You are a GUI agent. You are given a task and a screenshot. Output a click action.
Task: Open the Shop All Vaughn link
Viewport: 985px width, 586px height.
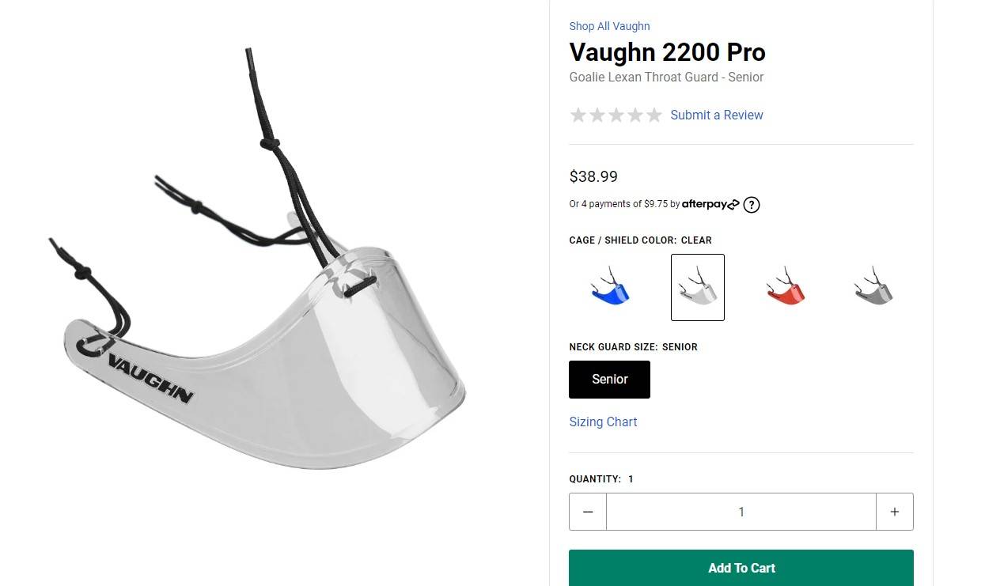click(x=609, y=26)
